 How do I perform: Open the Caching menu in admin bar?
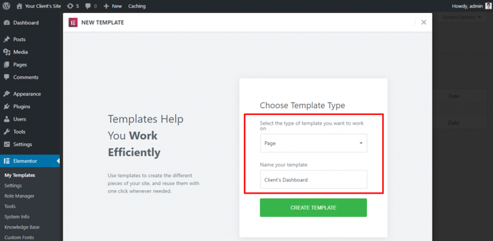pyautogui.click(x=137, y=6)
